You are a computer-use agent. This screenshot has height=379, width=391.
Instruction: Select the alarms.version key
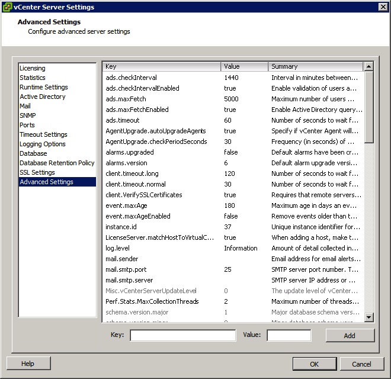click(126, 163)
